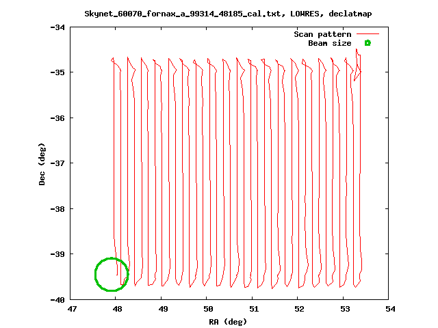438x328 pixels.
Task: Click the 50 RA axis tick label
Action: (x=208, y=309)
